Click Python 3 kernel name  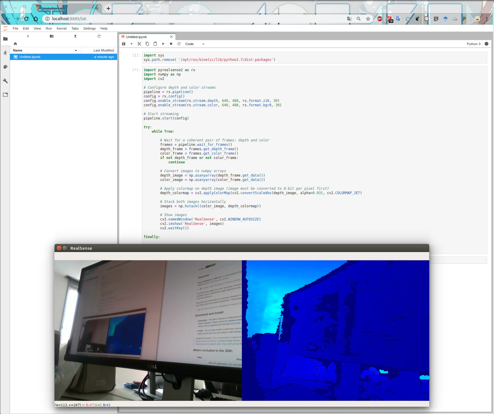[x=474, y=44]
